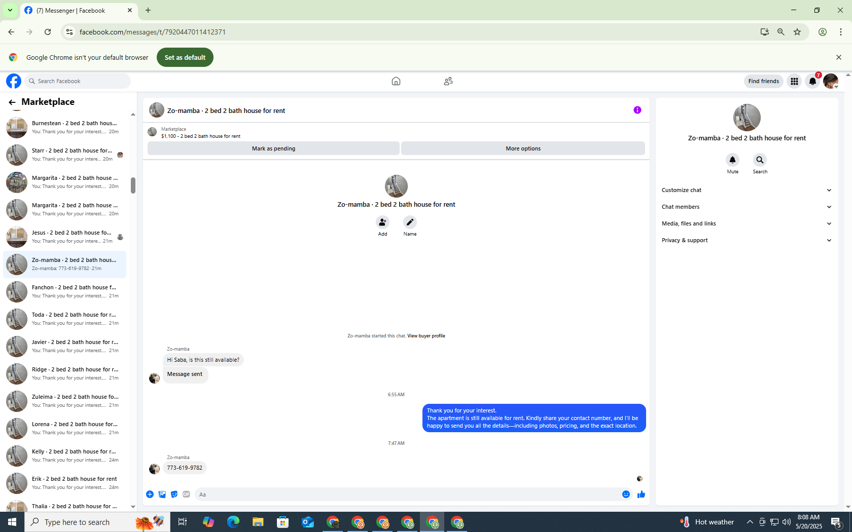Bookmark this tab with the star icon
Viewport: 852px width, 532px height.
click(x=797, y=32)
